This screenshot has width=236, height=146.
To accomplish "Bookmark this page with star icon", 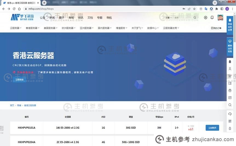I will tap(194, 9).
